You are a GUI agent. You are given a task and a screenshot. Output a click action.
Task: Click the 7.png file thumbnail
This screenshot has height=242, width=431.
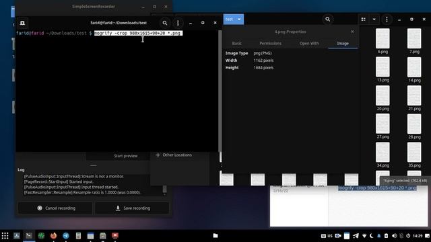[414, 39]
